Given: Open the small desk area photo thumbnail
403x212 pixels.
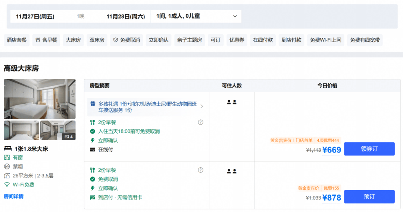Looking at the screenshot, I should (x=58, y=130).
